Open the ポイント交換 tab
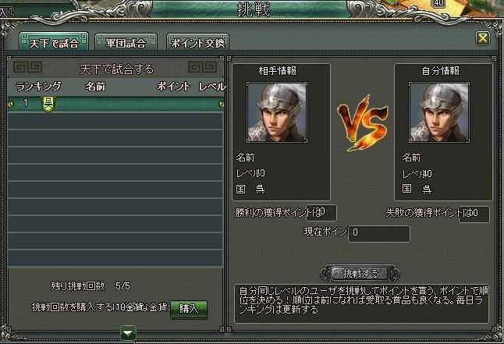The image size is (504, 344). (197, 42)
